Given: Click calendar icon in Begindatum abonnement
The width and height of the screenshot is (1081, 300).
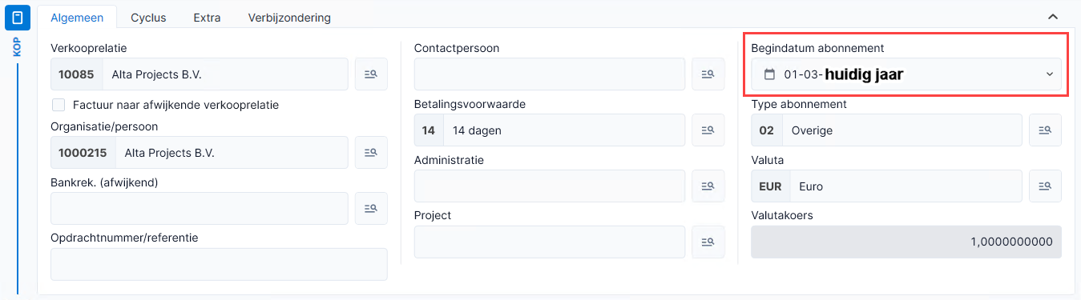Looking at the screenshot, I should [769, 74].
